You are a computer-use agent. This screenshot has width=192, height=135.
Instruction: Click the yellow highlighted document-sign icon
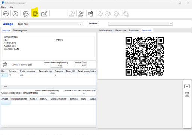pos(35,13)
